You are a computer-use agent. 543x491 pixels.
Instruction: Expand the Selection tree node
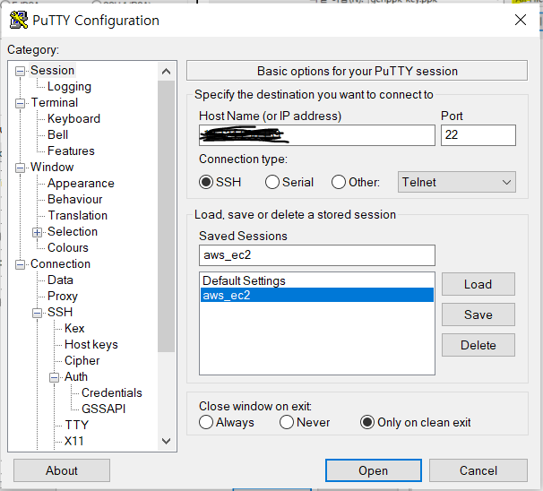tap(37, 232)
